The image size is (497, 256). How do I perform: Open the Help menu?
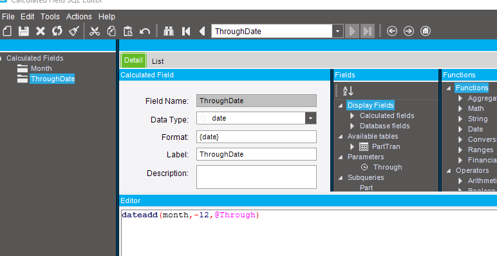point(107,17)
